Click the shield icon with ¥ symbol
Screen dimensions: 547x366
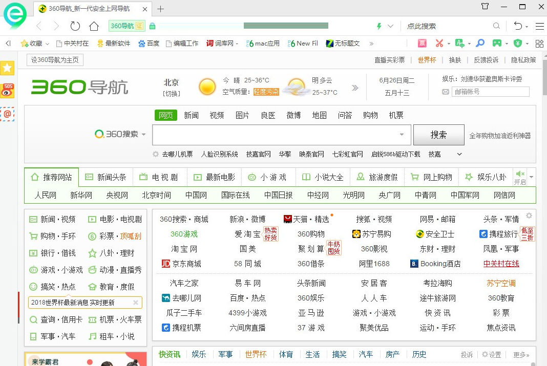518,43
